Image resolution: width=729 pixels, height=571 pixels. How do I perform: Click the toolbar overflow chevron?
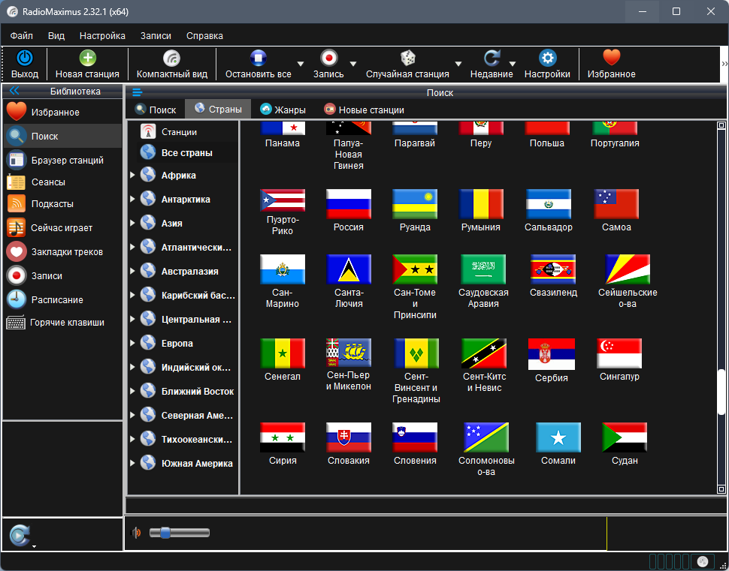[724, 64]
